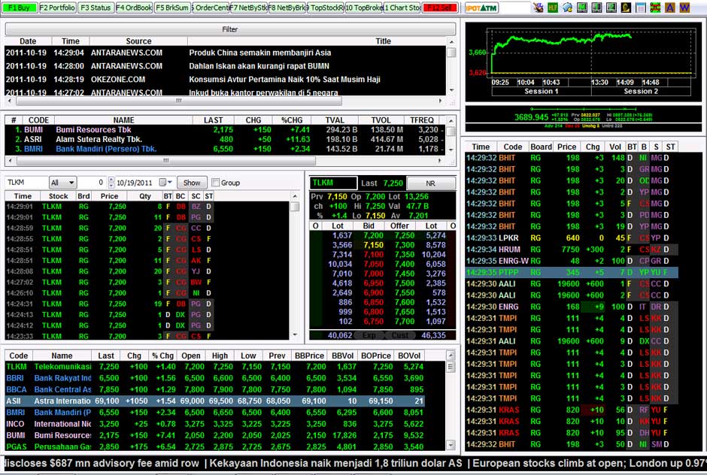Click the news list scroll-up arrow
The width and height of the screenshot is (707, 475).
[x=451, y=42]
